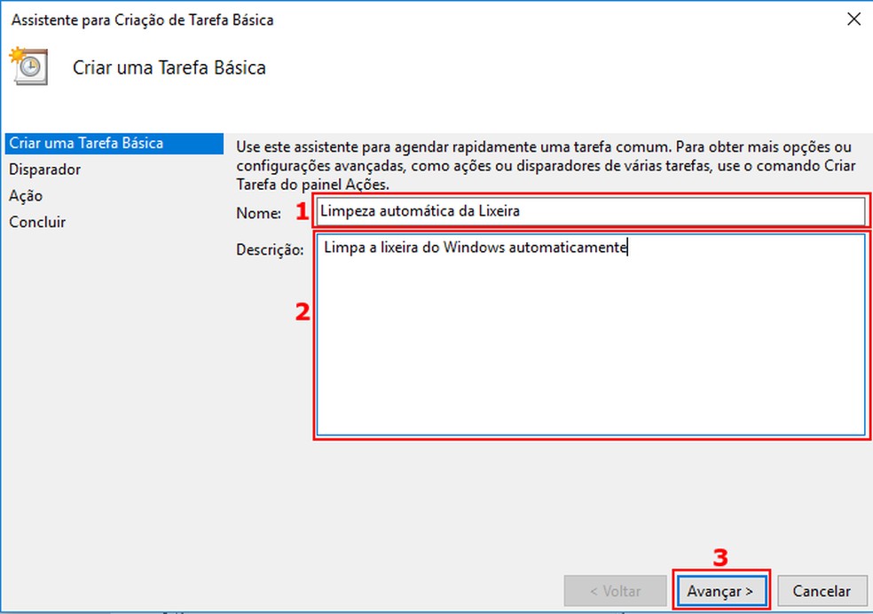Screen dimensions: 873x614
Task: Focus the Nome input field
Action: pyautogui.click(x=591, y=211)
